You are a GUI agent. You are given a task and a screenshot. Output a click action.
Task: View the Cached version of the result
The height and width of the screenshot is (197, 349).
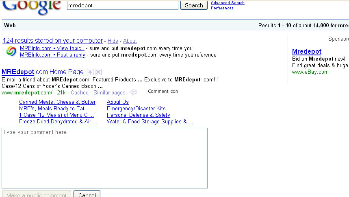point(80,93)
